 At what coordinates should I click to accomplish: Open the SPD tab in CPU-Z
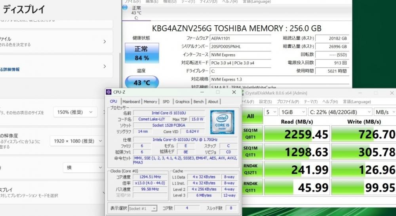pyautogui.click(x=166, y=101)
